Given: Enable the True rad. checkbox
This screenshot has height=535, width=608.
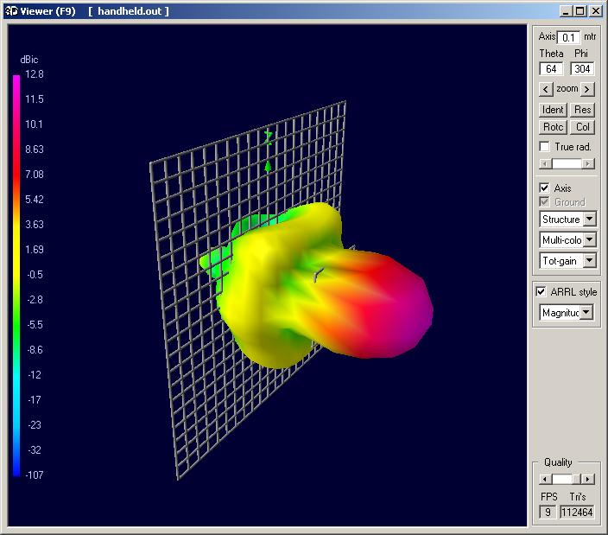Looking at the screenshot, I should point(544,147).
